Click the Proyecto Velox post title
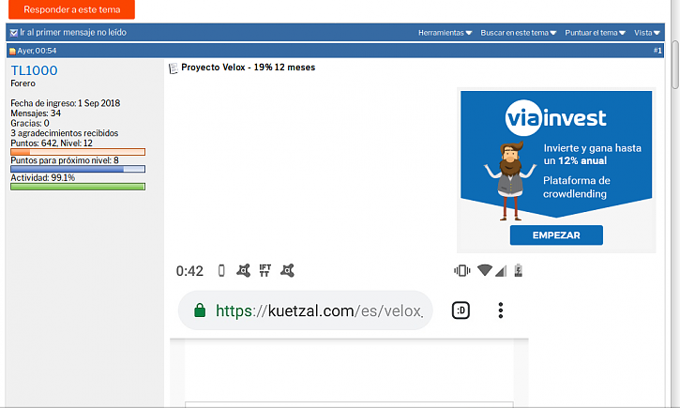Image resolution: width=680 pixels, height=408 pixels. tap(248, 68)
